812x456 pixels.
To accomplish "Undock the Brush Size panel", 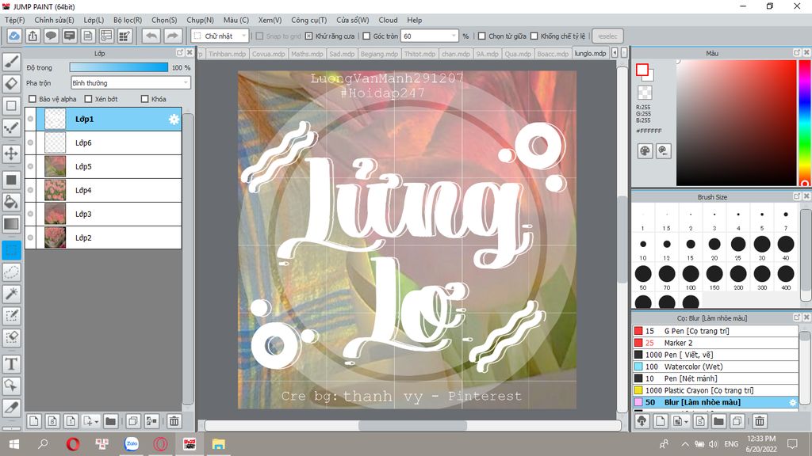I will pos(797,196).
